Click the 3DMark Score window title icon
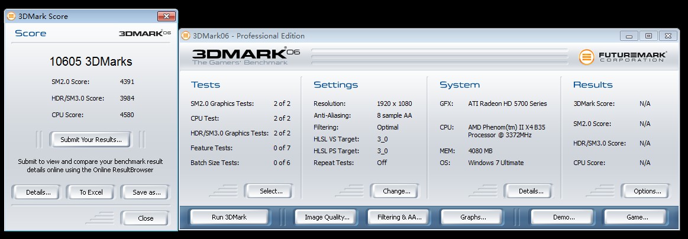 11,16
